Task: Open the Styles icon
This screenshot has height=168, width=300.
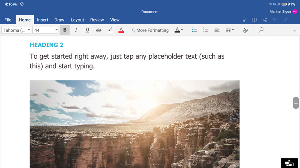Action: (x=246, y=30)
